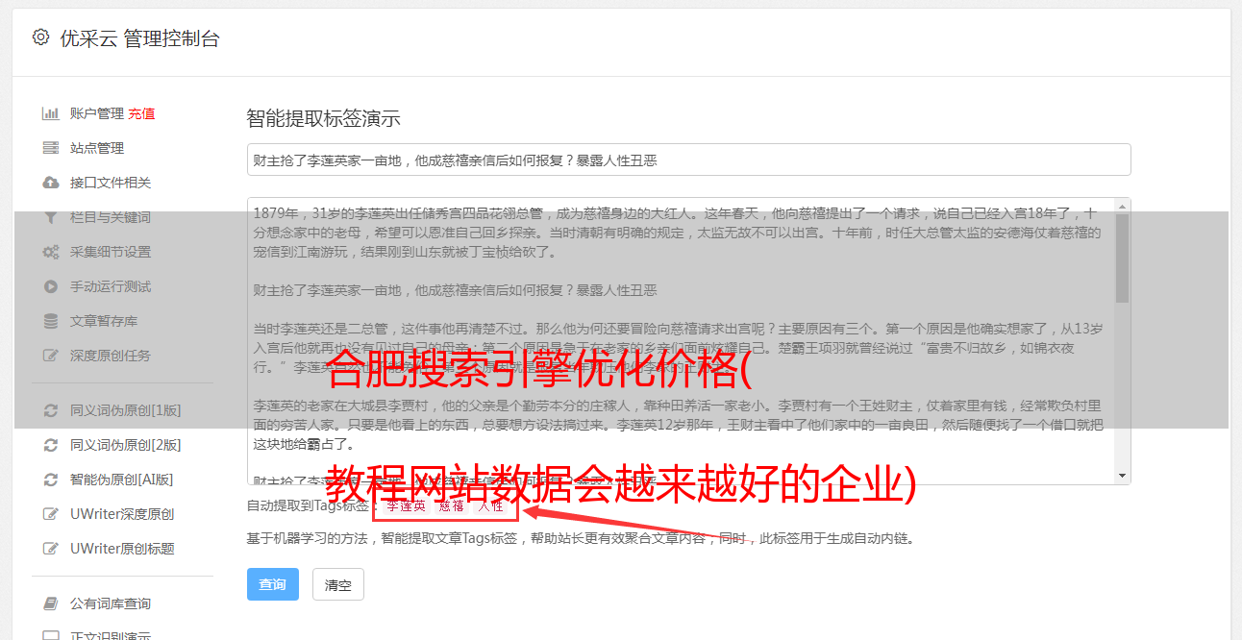Click the cloud upload icon for 接口文件相关
The width and height of the screenshot is (1242, 640).
51,183
